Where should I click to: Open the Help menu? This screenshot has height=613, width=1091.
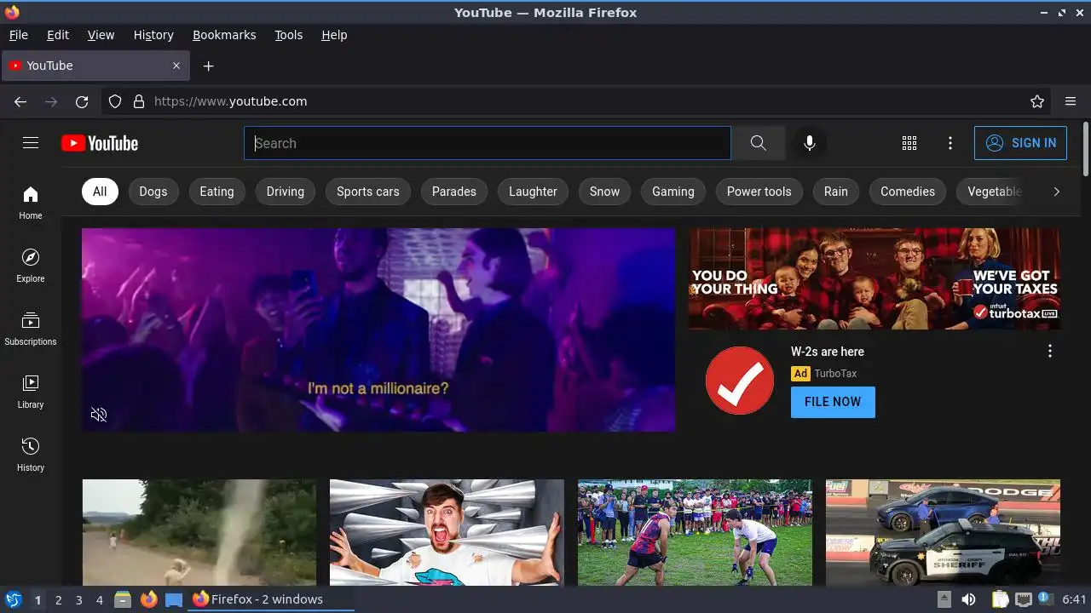(x=334, y=35)
